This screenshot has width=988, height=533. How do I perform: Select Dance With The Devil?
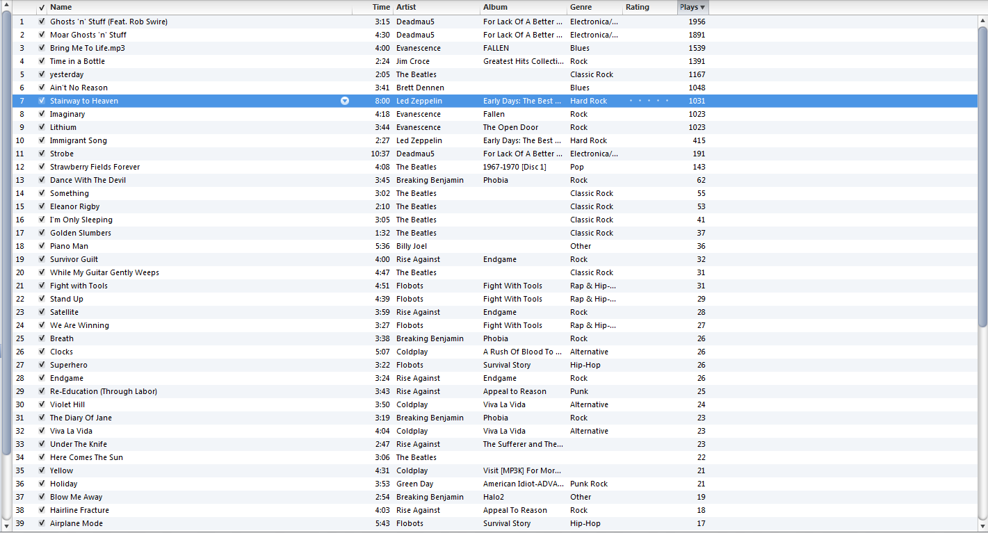88,180
